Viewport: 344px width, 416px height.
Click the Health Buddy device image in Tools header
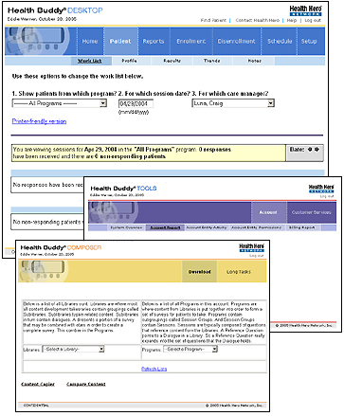(113, 212)
